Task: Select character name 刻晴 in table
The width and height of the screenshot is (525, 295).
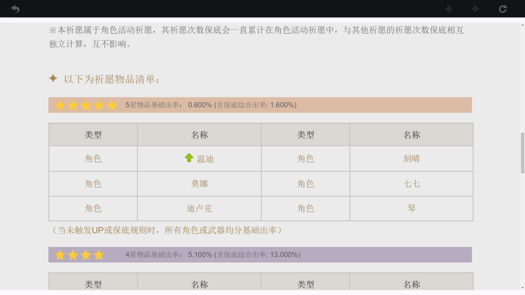Action: pyautogui.click(x=411, y=159)
